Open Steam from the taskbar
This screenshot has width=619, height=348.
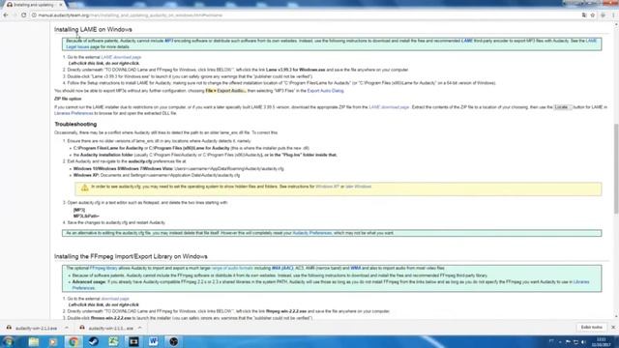point(94,341)
